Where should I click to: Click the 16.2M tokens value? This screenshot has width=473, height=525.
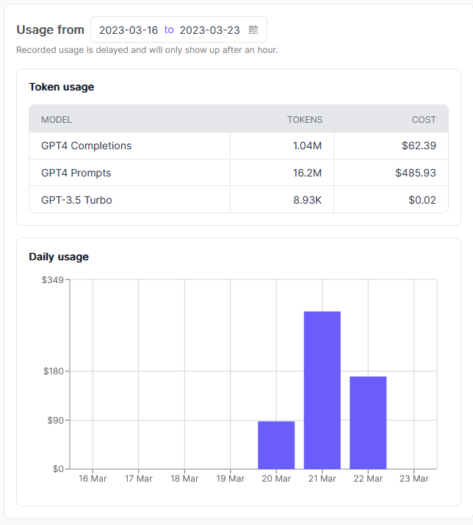307,173
